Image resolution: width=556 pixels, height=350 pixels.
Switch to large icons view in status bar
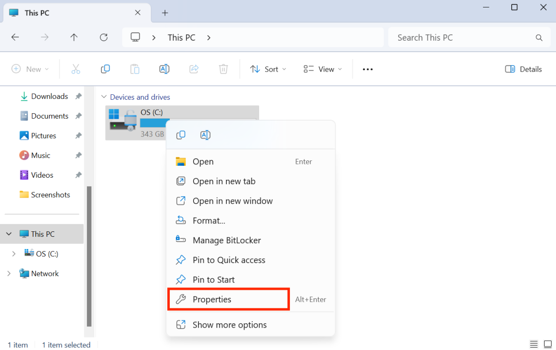(x=548, y=344)
